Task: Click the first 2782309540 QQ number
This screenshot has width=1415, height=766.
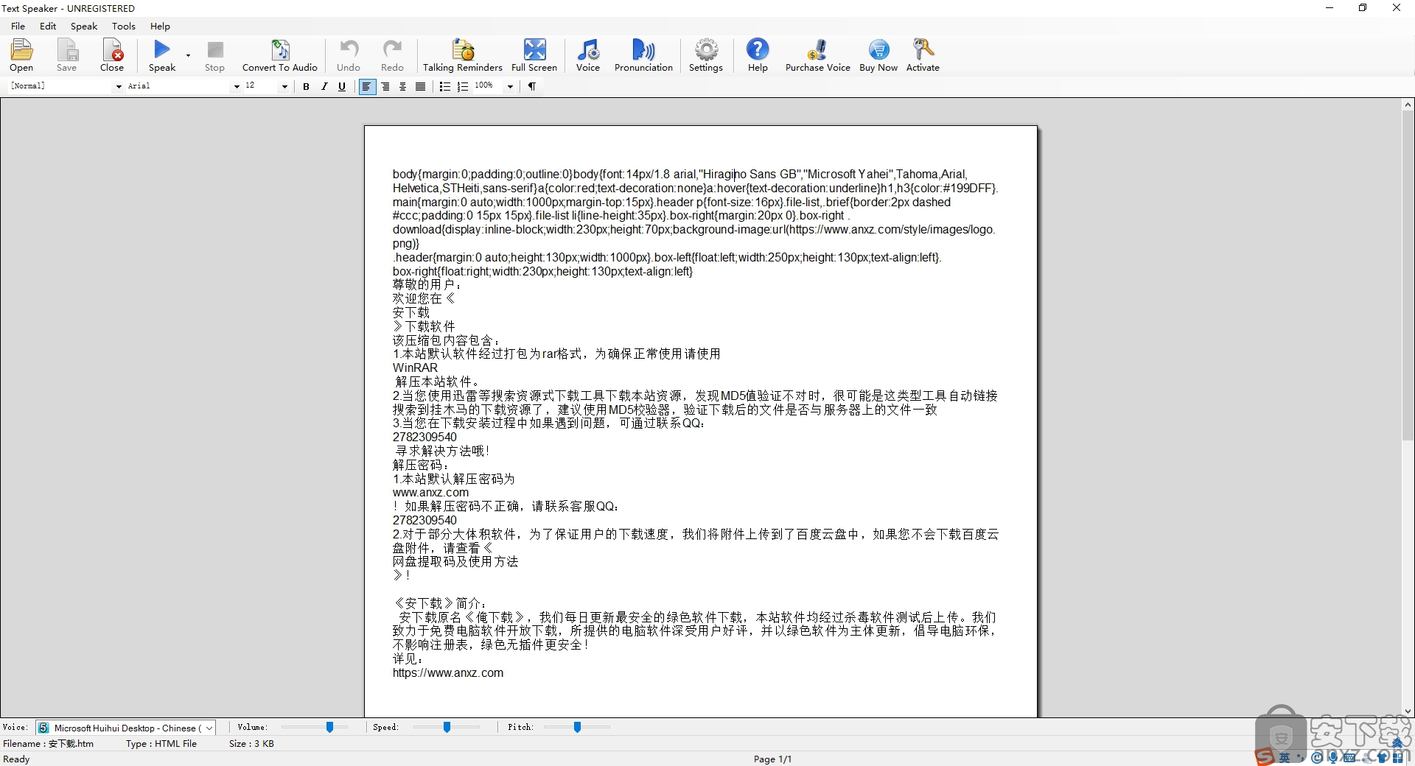Action: click(424, 437)
